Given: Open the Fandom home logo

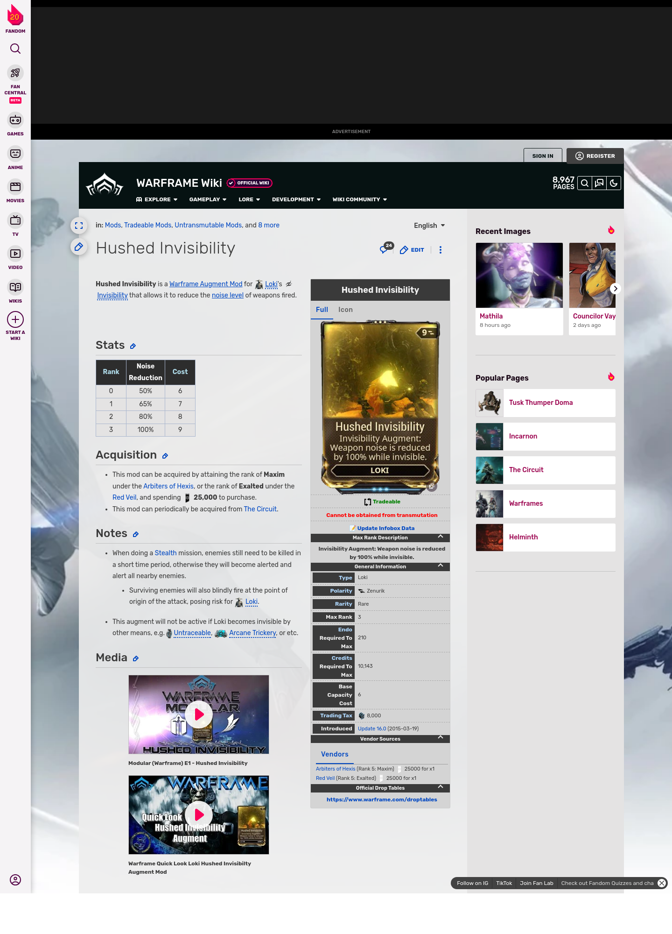Looking at the screenshot, I should (15, 19).
